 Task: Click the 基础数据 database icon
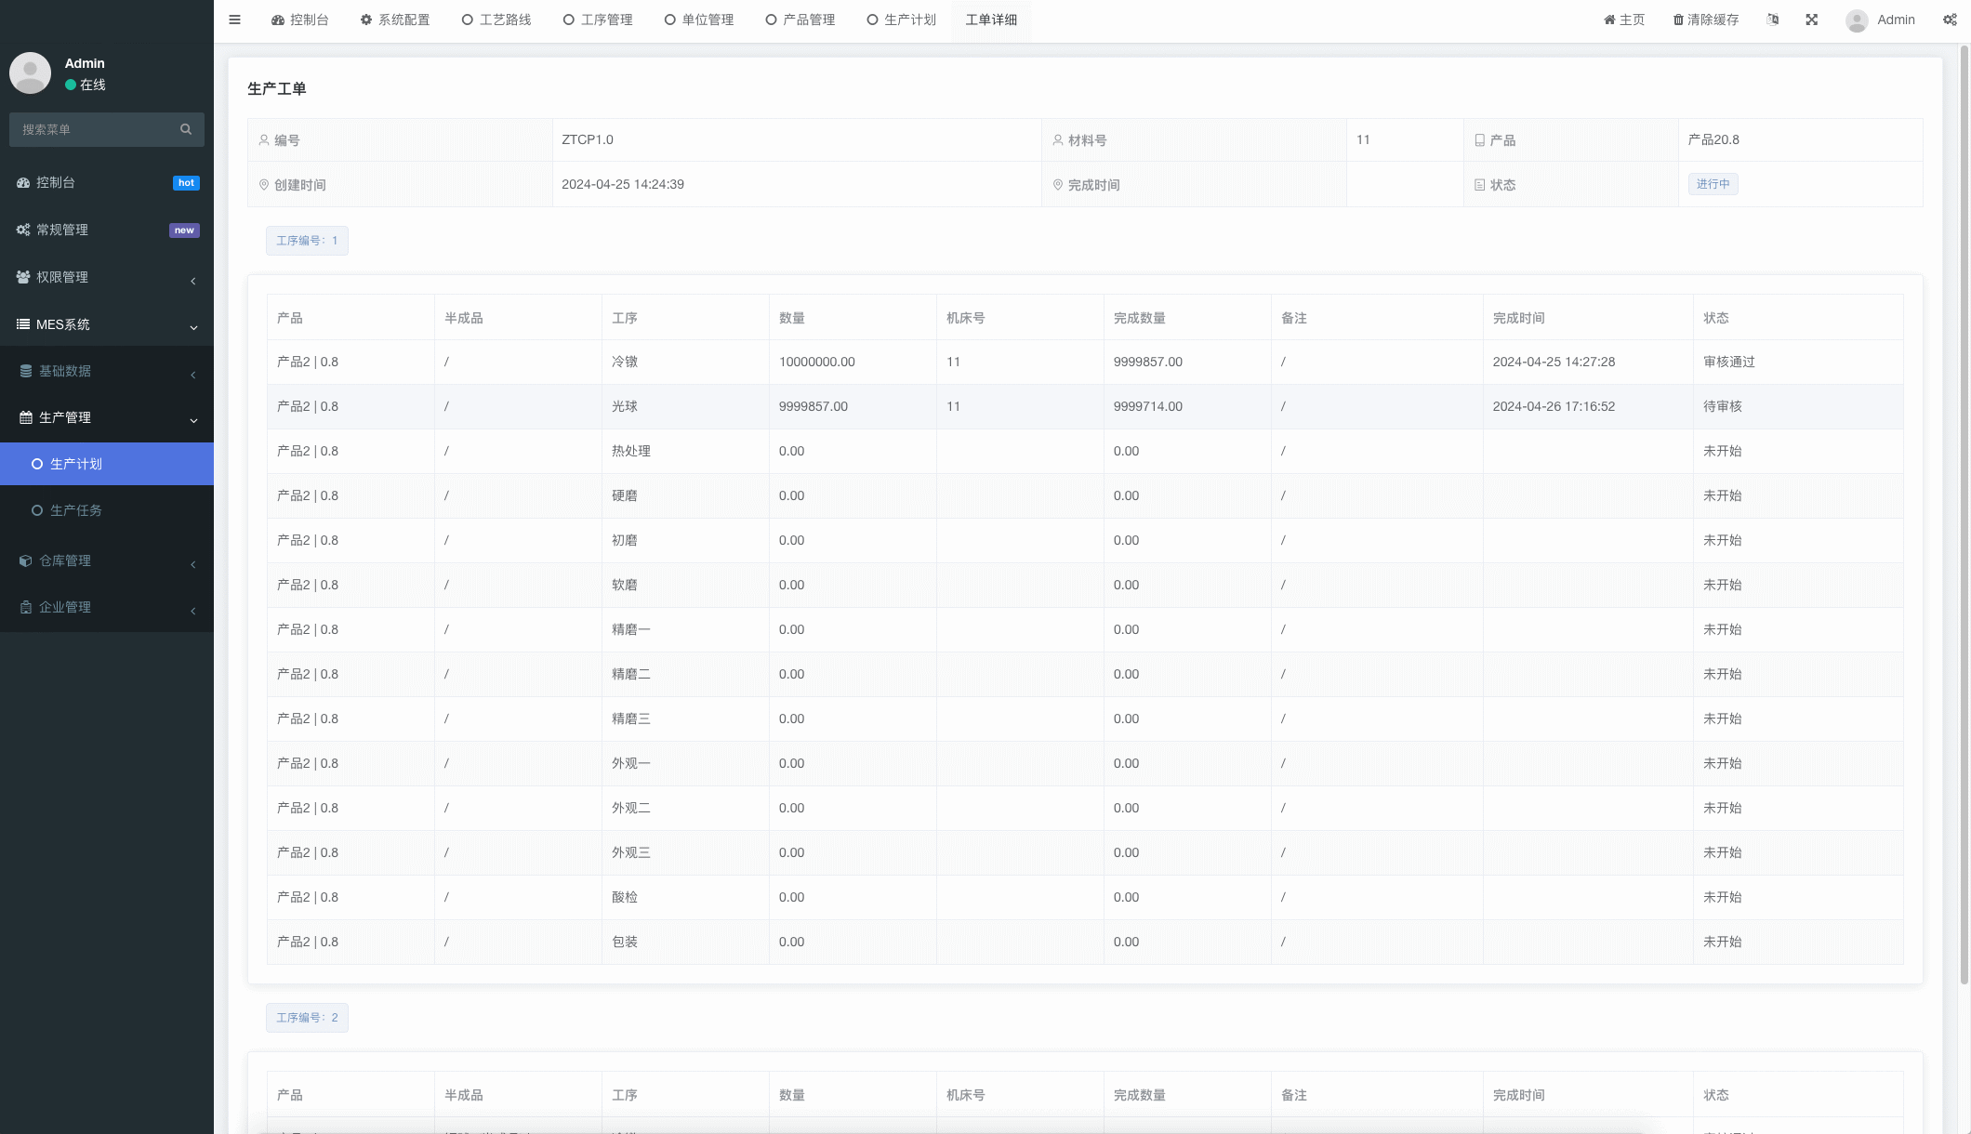pyautogui.click(x=26, y=371)
